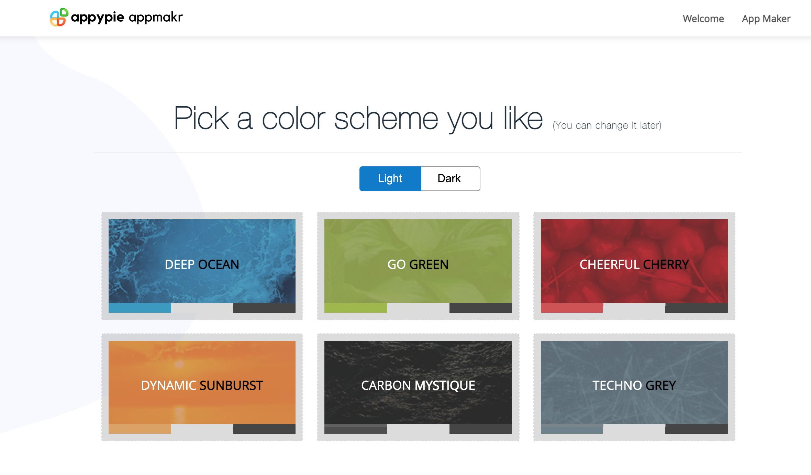Screen dimensions: 811x475
Task: Click the light grey swatch under Go Green
Action: tap(418, 308)
